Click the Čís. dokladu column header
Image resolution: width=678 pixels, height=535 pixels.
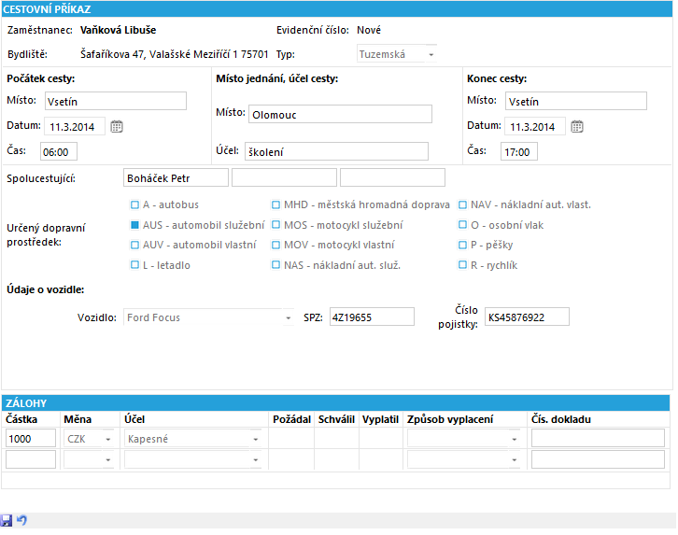tap(561, 419)
